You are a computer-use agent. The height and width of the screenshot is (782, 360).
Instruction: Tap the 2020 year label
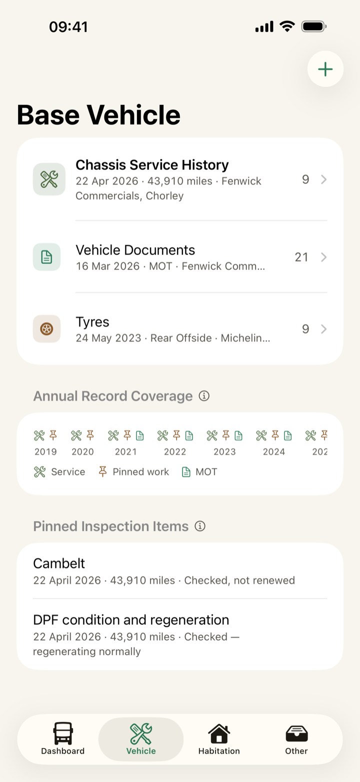click(82, 451)
